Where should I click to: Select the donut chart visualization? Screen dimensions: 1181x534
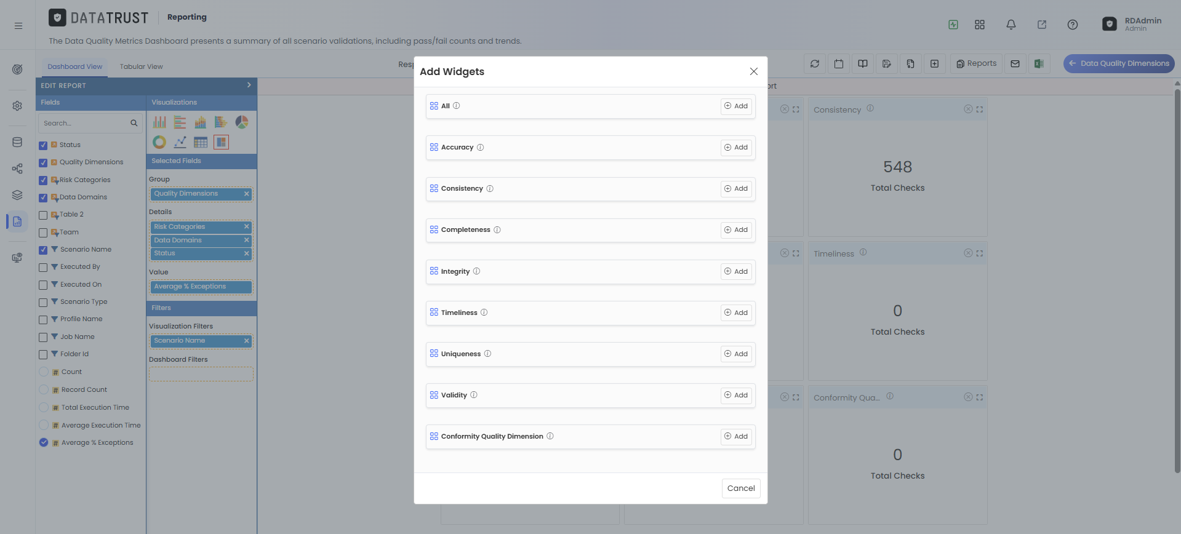coord(159,142)
